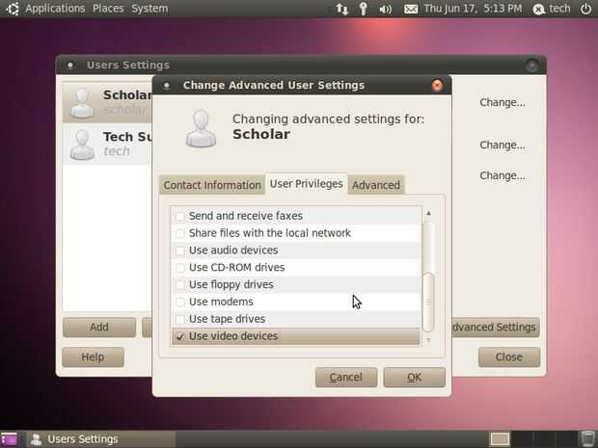Screen dimensions: 598x448
Task: Enable Use floppy drives checkbox
Action: pyautogui.click(x=180, y=284)
